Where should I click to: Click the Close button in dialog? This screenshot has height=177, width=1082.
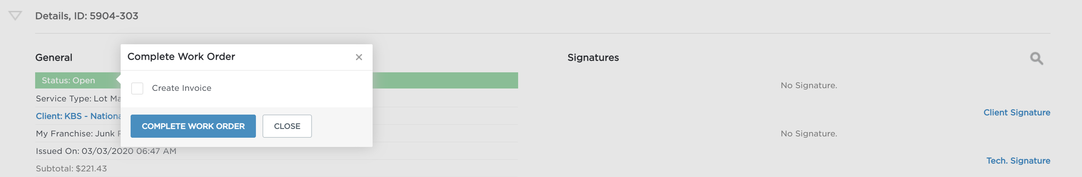pos(287,126)
